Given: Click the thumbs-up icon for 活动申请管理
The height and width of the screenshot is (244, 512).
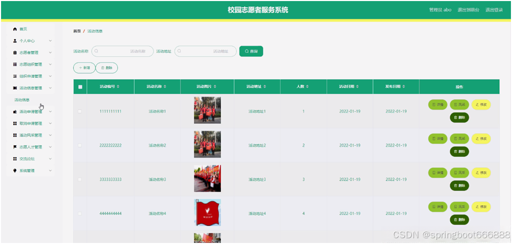Looking at the screenshot, I should [x=15, y=112].
